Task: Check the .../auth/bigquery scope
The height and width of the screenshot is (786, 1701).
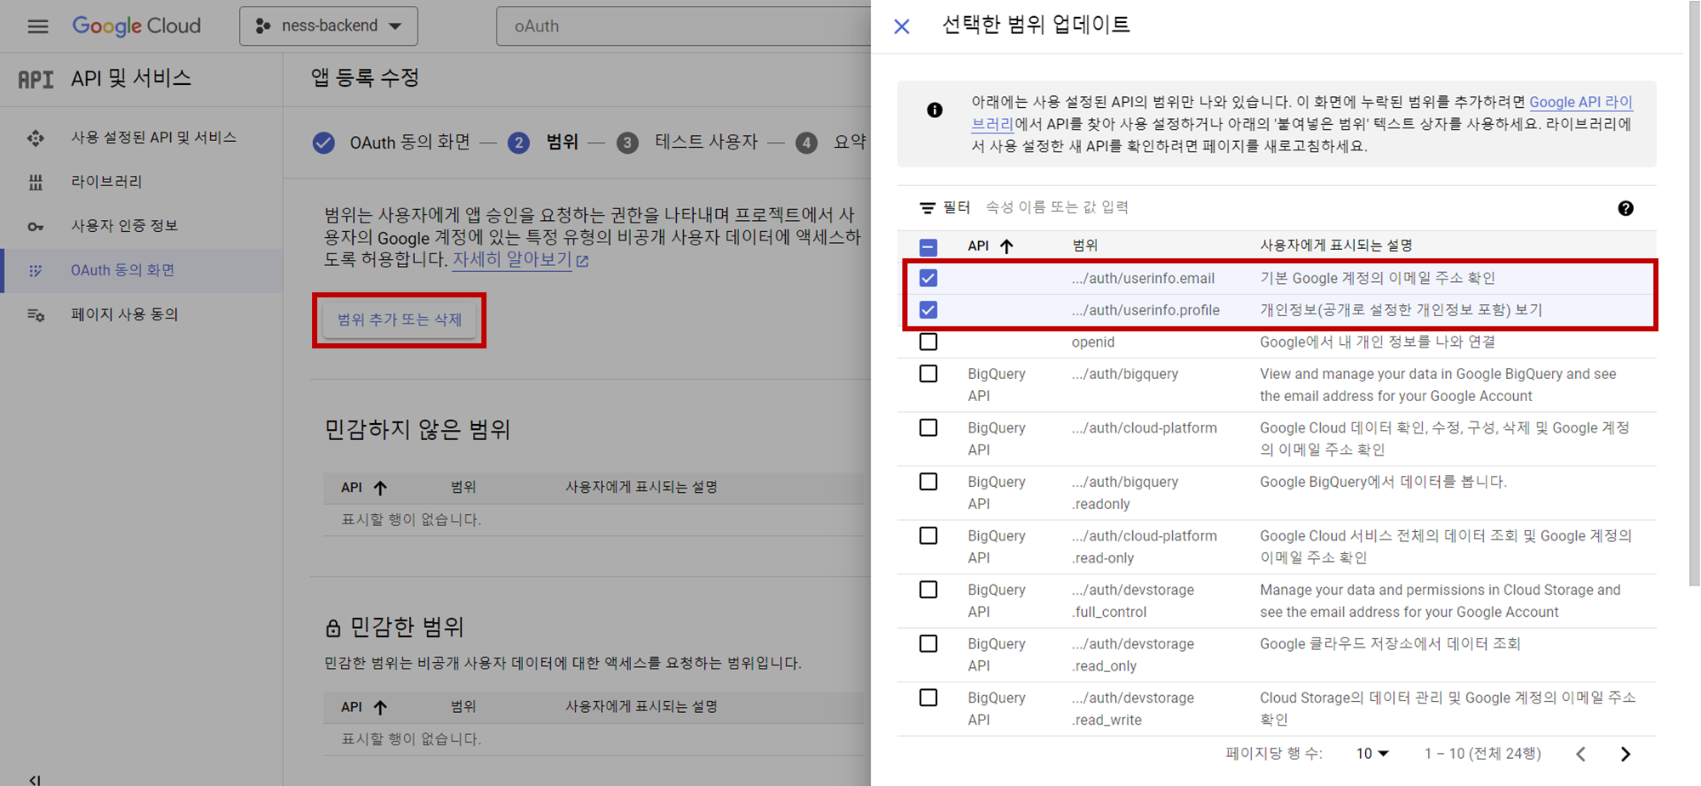Action: coord(928,374)
